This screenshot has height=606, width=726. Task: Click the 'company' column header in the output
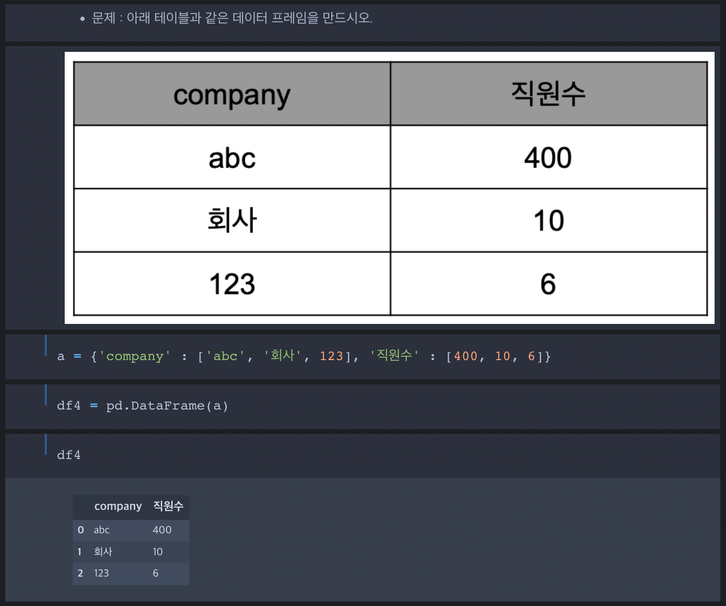(118, 506)
